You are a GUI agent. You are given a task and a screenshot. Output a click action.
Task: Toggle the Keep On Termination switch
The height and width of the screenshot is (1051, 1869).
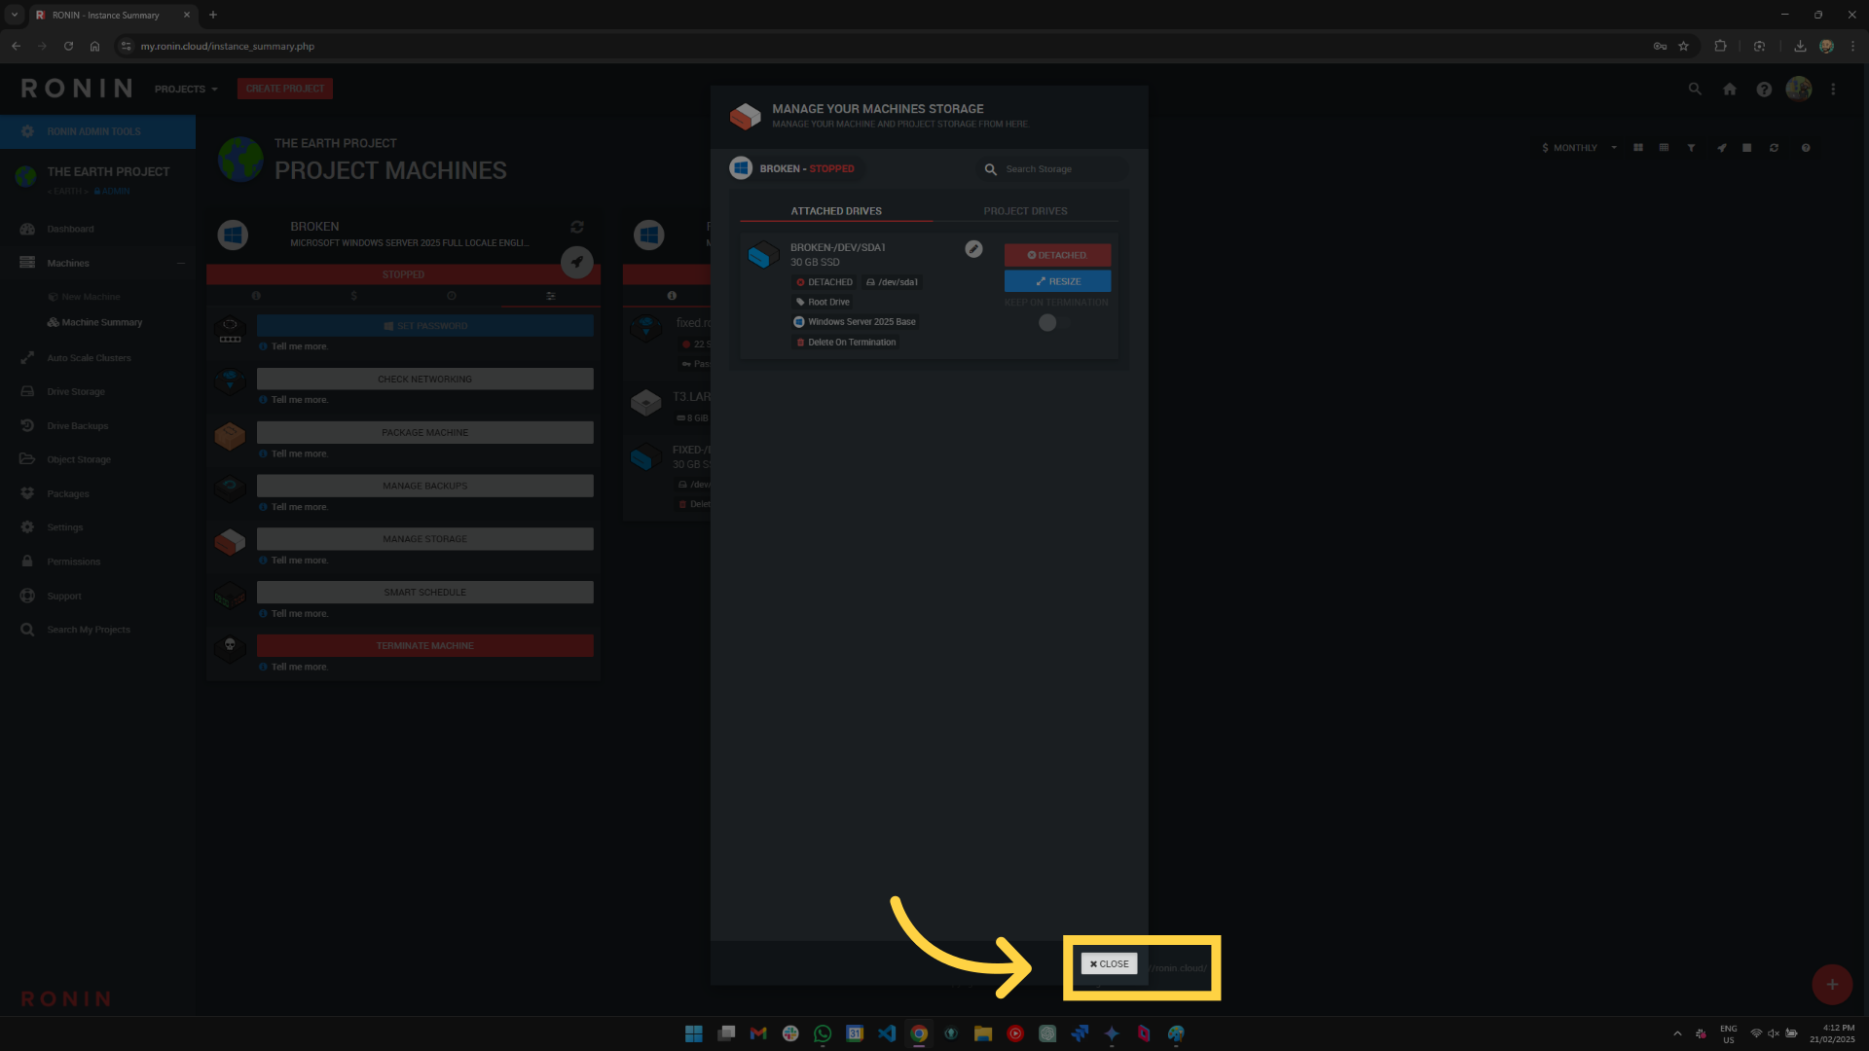pos(1054,322)
